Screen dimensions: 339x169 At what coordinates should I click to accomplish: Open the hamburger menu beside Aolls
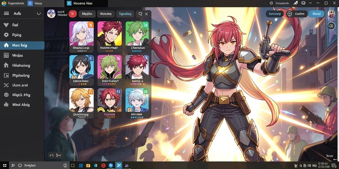(7, 13)
